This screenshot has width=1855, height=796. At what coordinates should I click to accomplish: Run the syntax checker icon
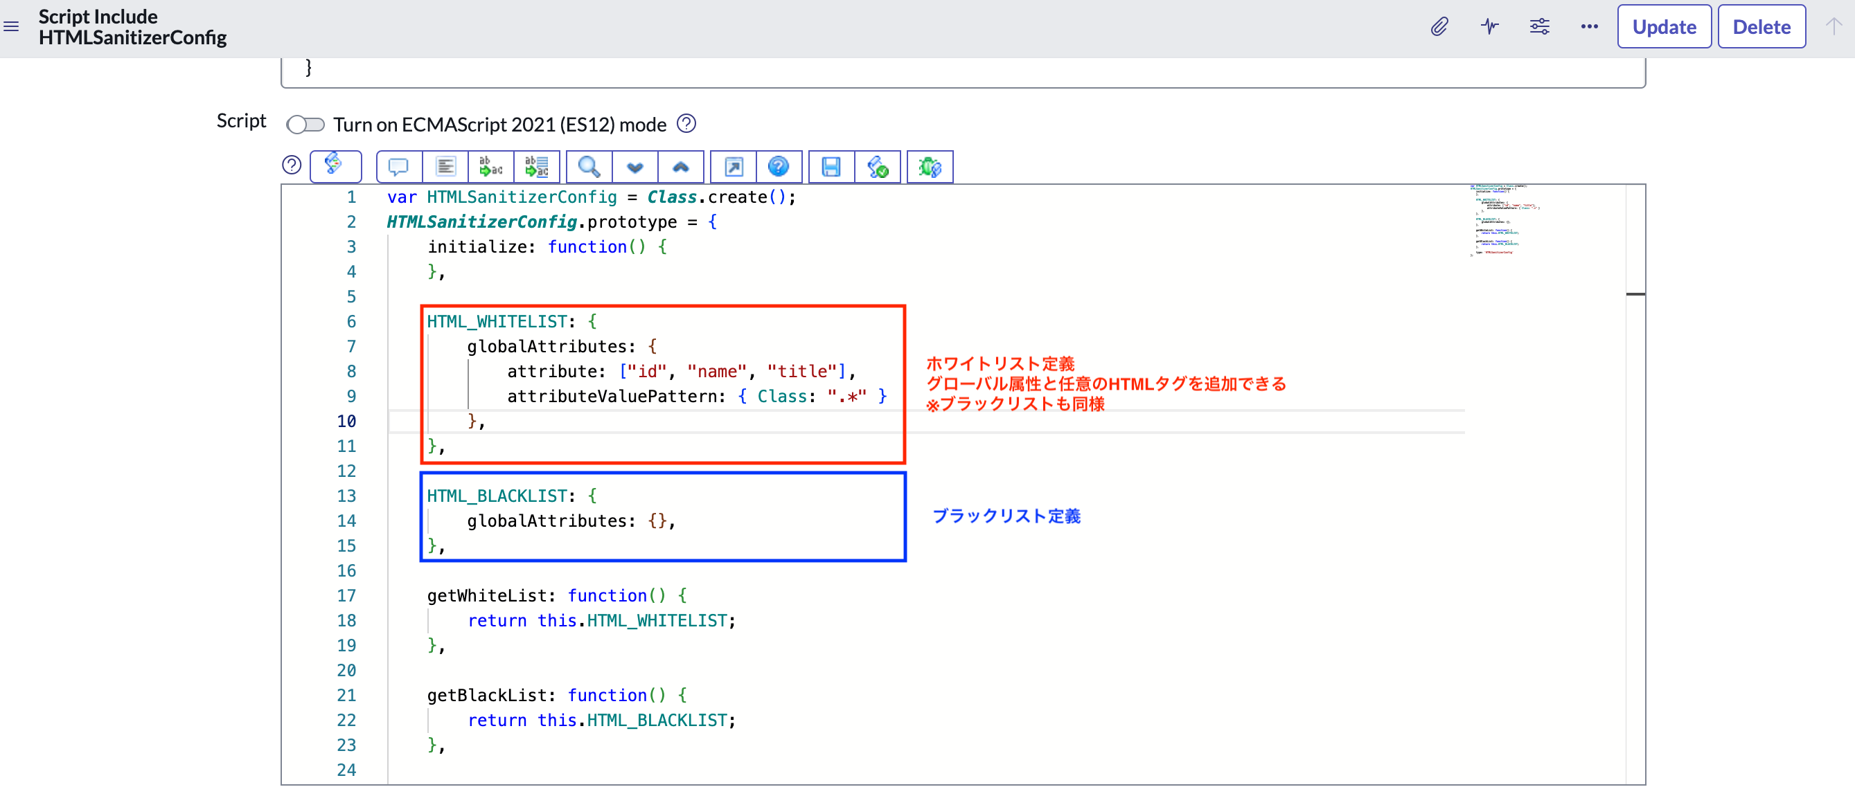click(x=878, y=166)
